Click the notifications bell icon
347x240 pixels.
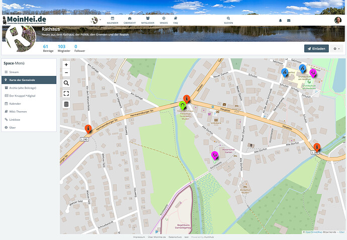[281, 20]
